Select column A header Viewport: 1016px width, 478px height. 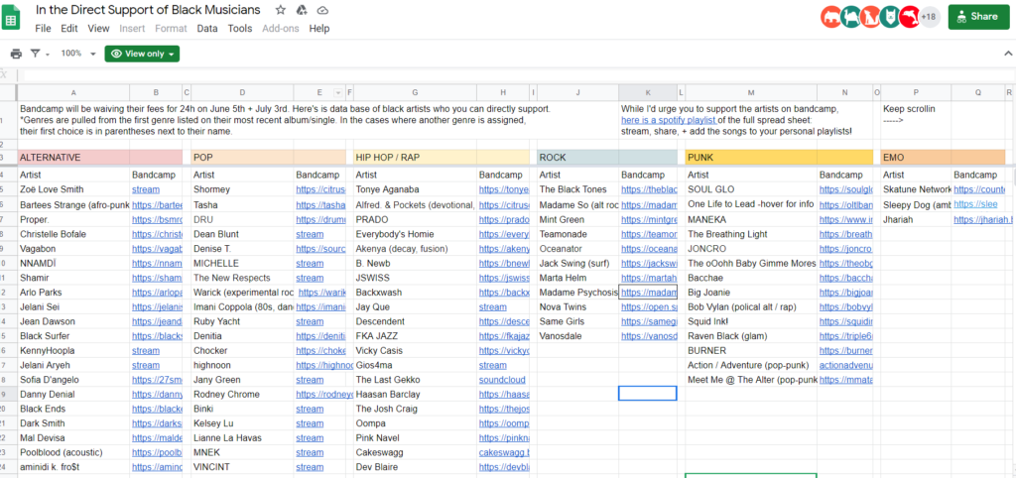click(x=73, y=92)
